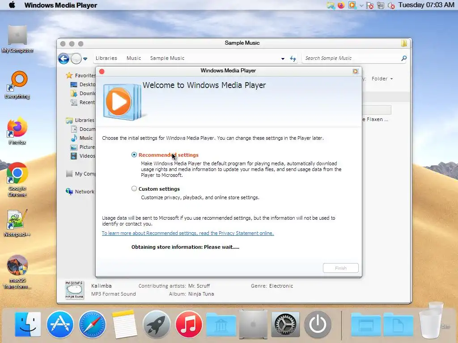Click the Ninja Tuna album value

pyautogui.click(x=201, y=294)
